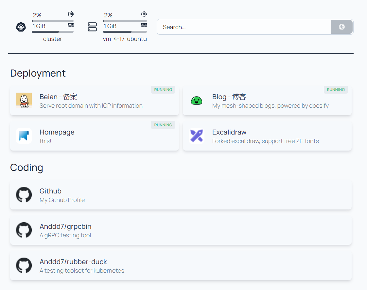Image resolution: width=367 pixels, height=290 pixels.
Task: Click the server node icon for vm-4-17-ubuntu
Action: pyautogui.click(x=92, y=27)
